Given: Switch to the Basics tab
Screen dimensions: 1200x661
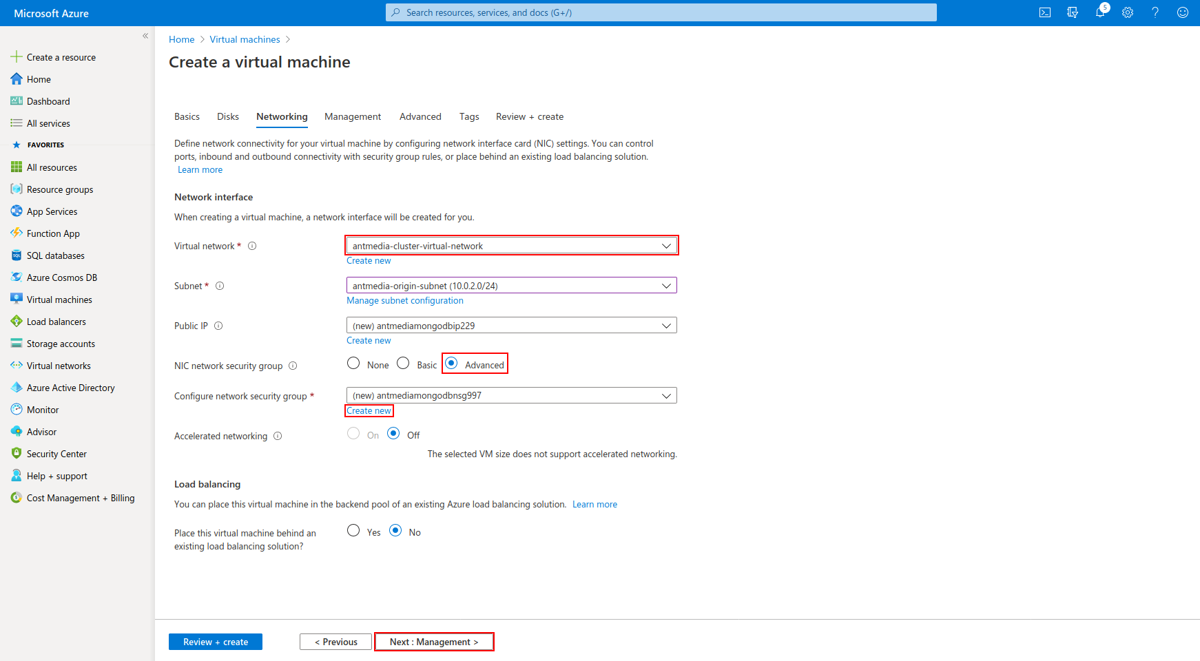Looking at the screenshot, I should click(187, 116).
